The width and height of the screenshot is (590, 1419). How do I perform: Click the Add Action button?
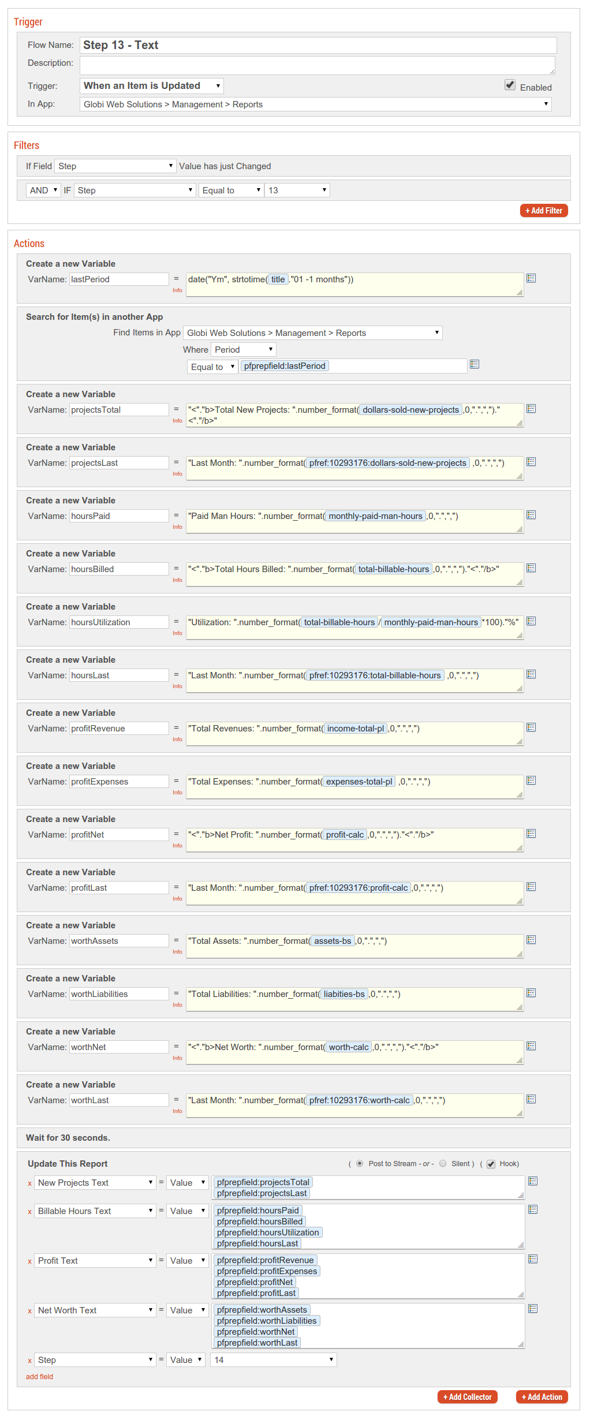(542, 1397)
